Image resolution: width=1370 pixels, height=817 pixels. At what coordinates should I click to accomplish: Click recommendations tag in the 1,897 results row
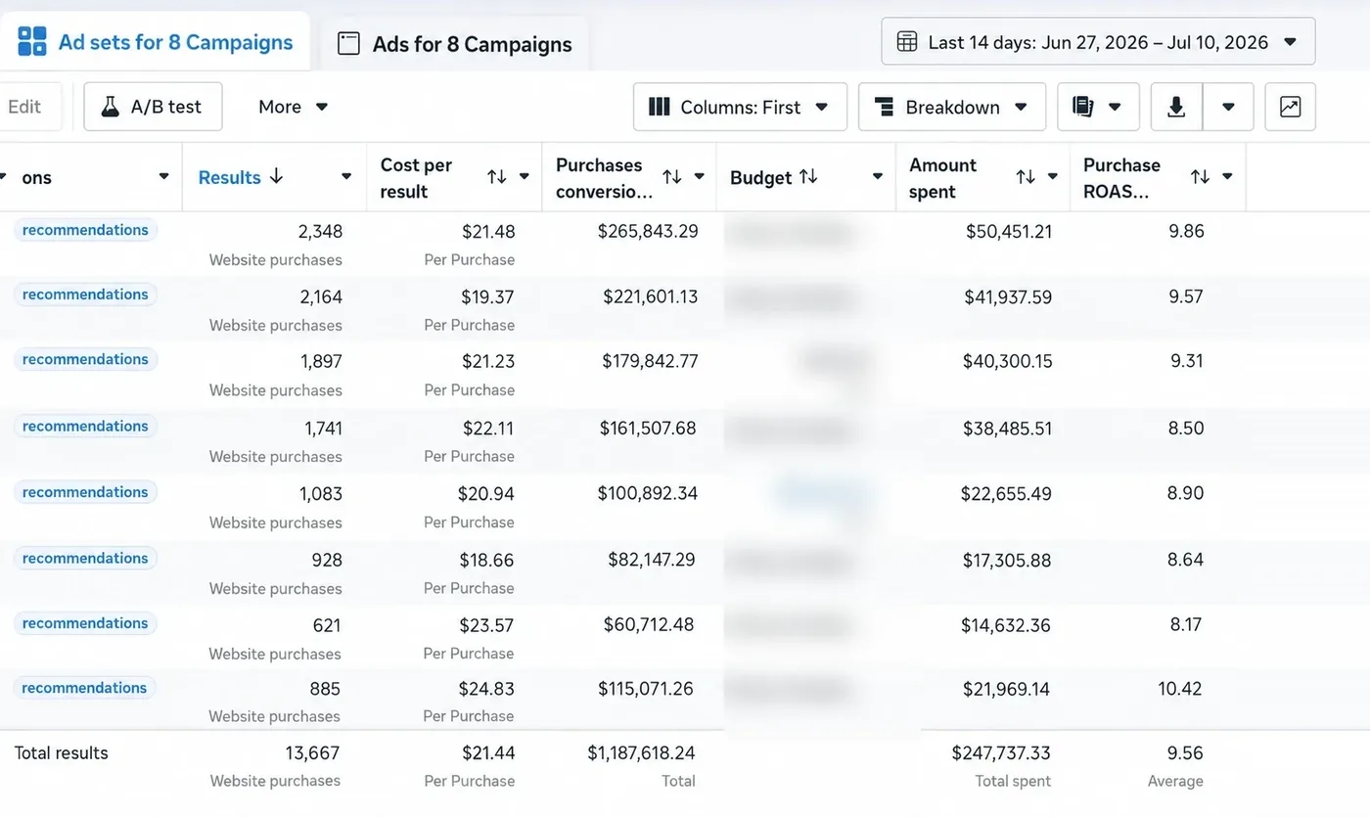pos(85,359)
